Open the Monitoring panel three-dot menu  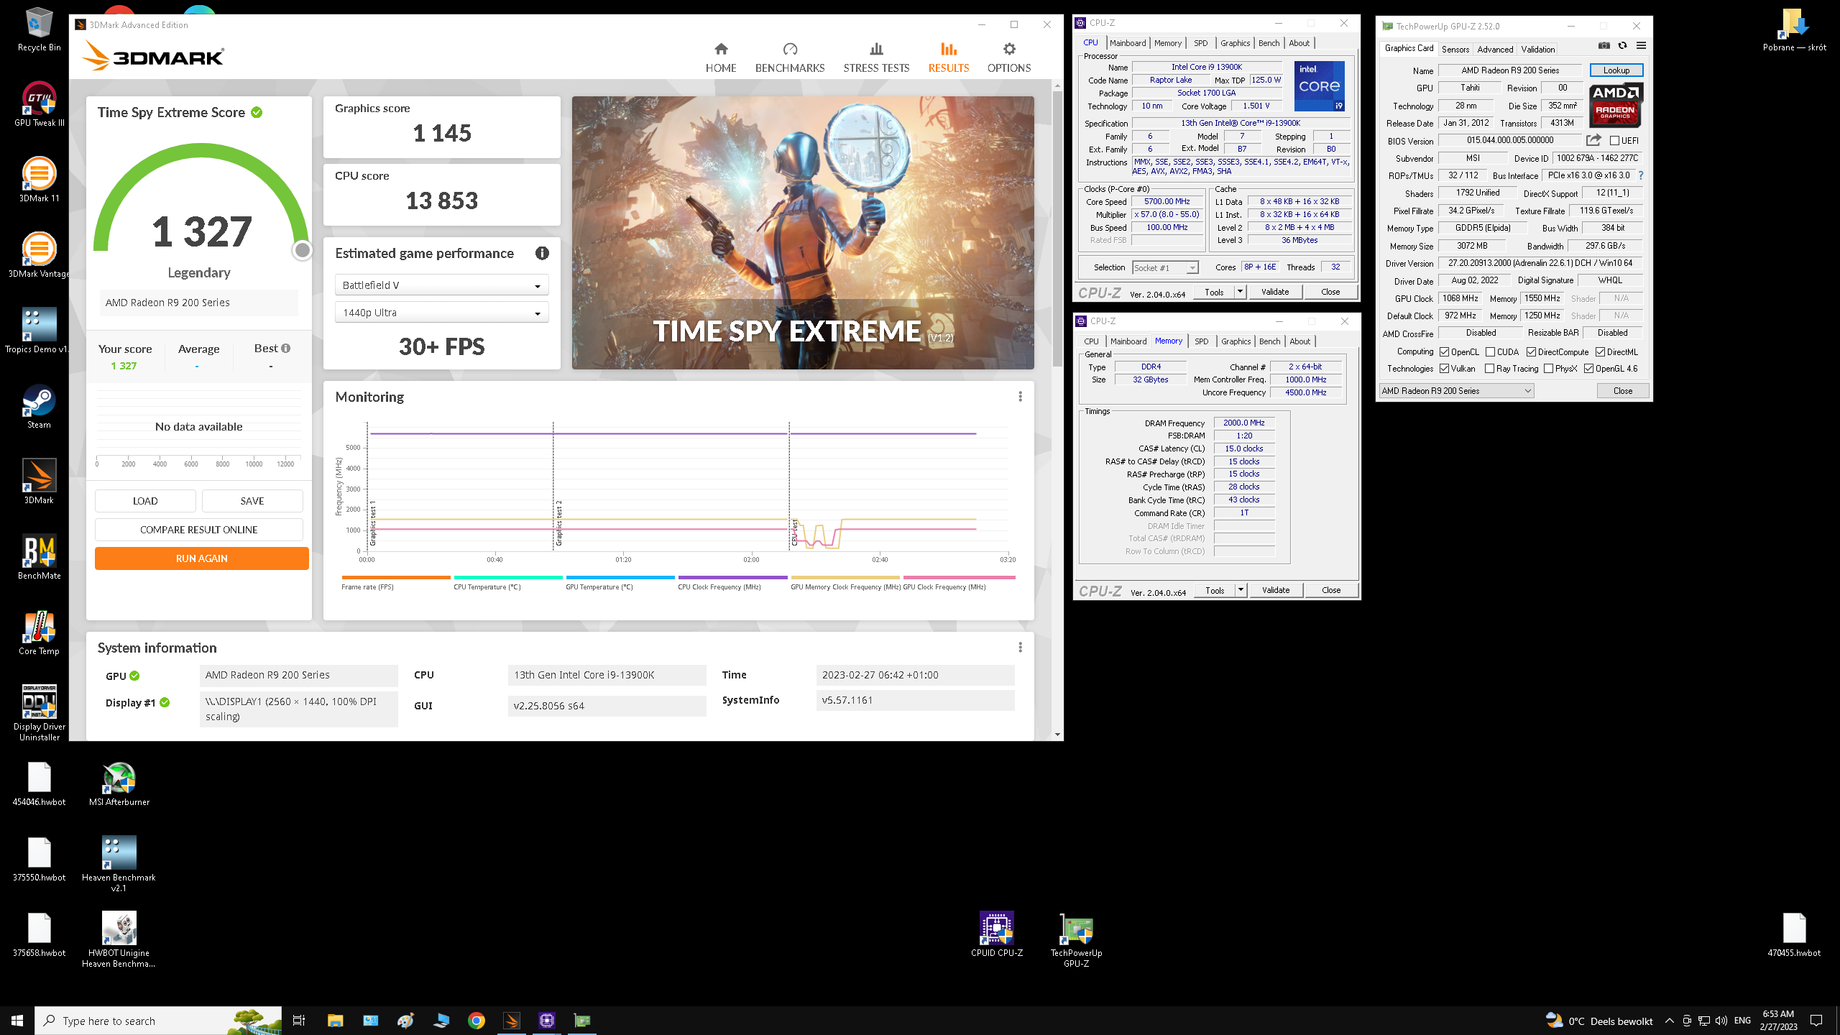(1020, 397)
